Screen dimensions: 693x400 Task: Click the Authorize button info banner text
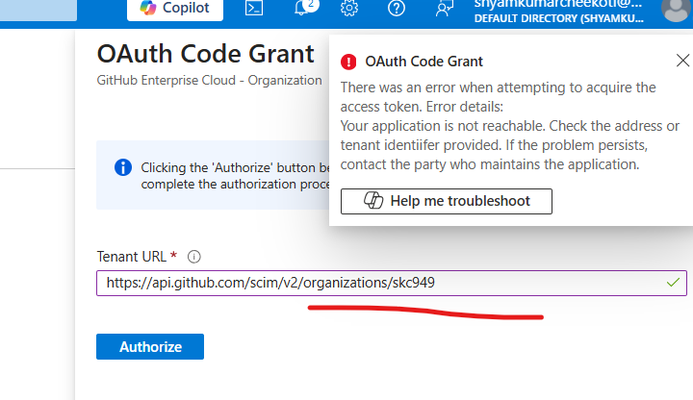point(236,176)
